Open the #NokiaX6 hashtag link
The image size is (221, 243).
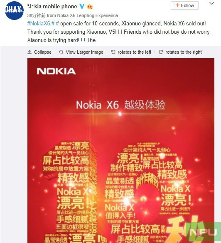(x=39, y=24)
